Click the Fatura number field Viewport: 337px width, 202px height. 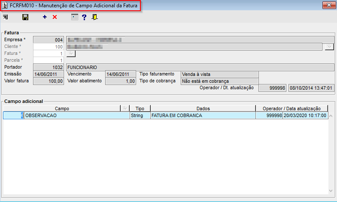pyautogui.click(x=49, y=54)
